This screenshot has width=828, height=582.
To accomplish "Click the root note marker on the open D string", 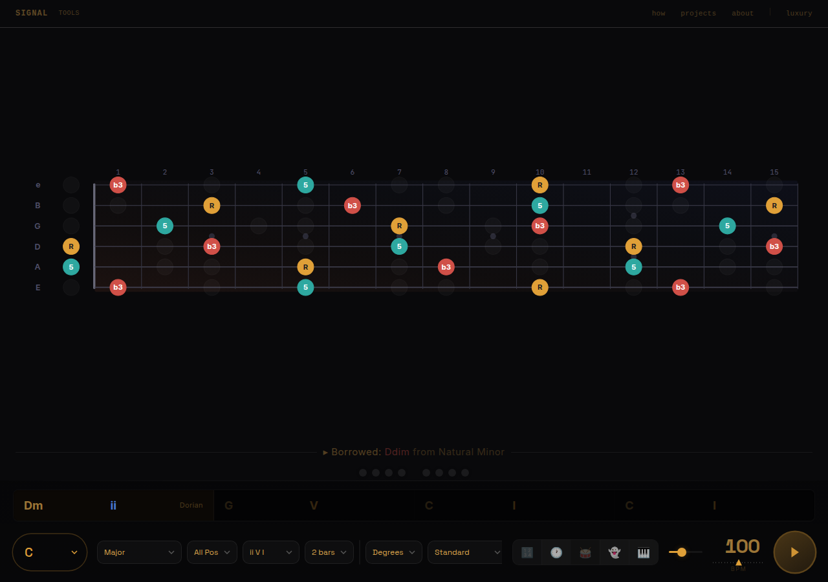I will [x=71, y=246].
